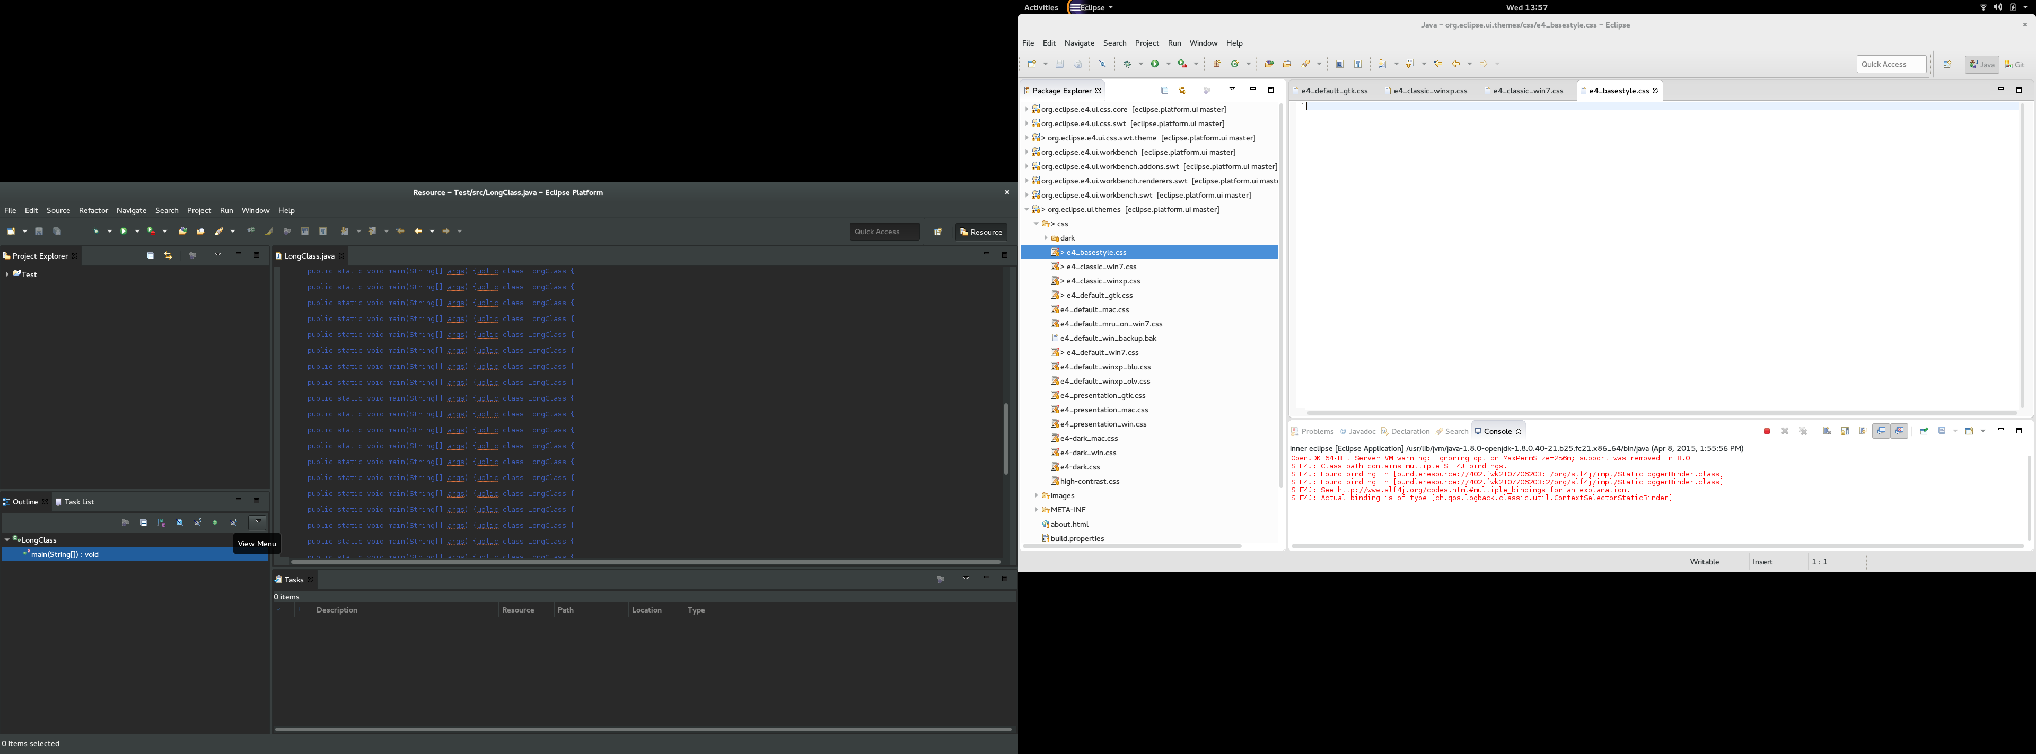2036x754 pixels.
Task: Toggle Link with Editor in Package Explorer
Action: click(x=1182, y=91)
